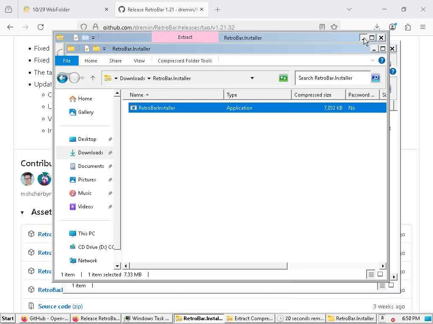
Task: Open Firefox account profile icon
Action: pos(392,27)
